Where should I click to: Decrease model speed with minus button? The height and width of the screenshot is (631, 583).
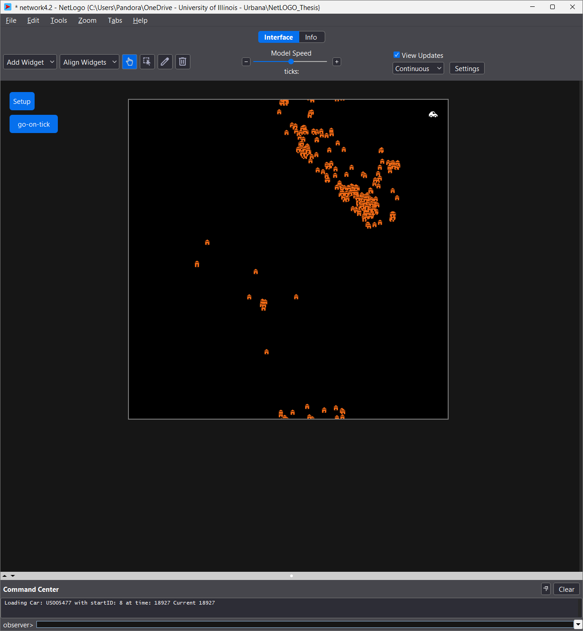(246, 62)
